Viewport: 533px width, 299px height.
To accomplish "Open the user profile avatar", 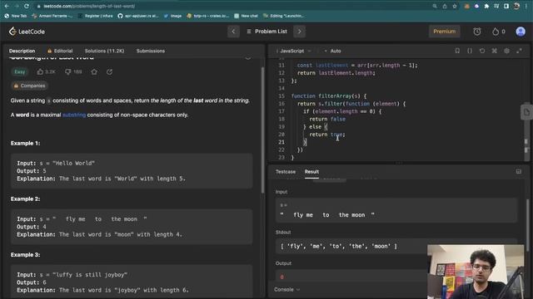I will pyautogui.click(x=520, y=32).
